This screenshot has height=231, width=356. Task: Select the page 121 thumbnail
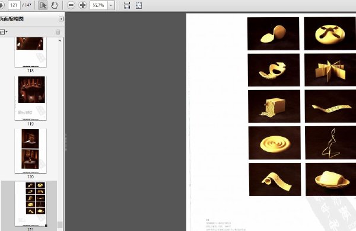point(31,204)
